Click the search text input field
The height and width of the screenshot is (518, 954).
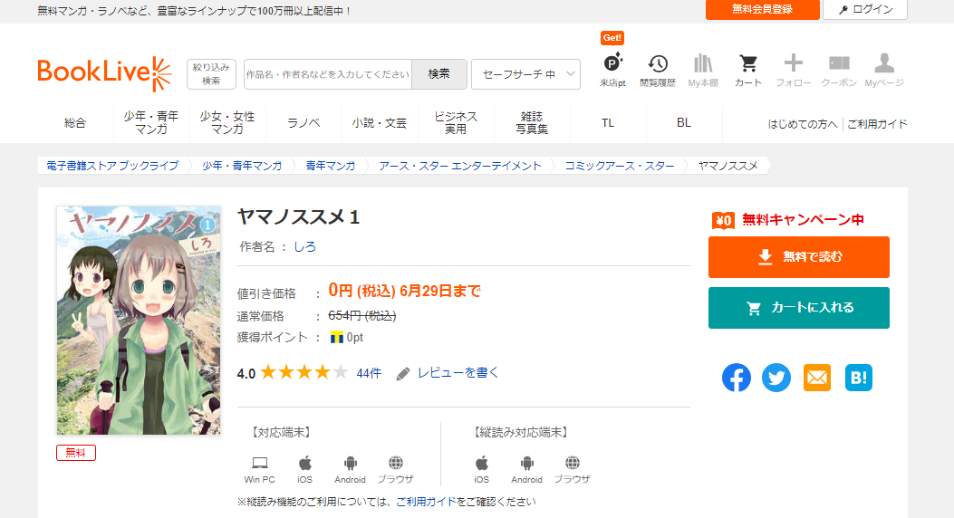coord(328,74)
